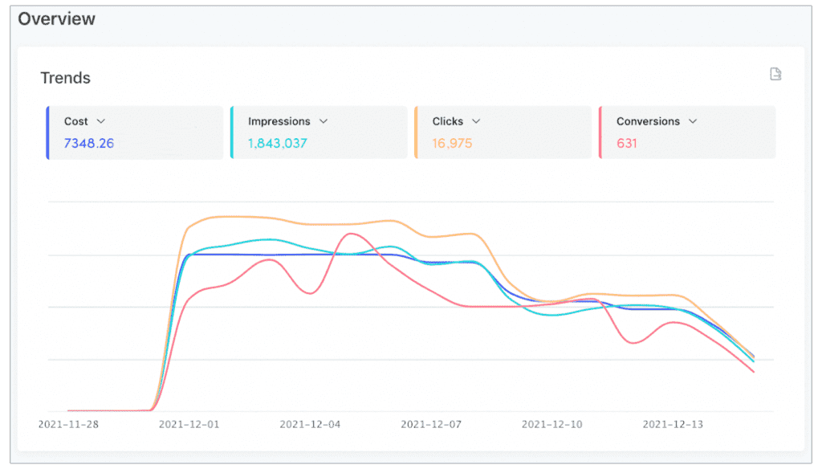Image resolution: width=822 pixels, height=469 pixels.
Task: Select the red Conversions color indicator
Action: (602, 132)
